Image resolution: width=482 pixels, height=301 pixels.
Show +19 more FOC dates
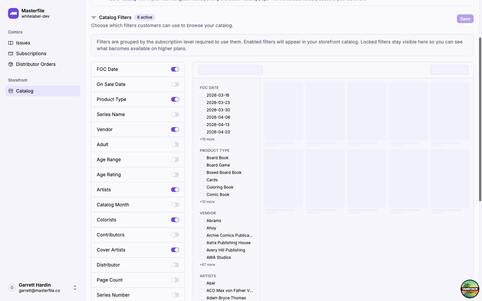coord(207,139)
